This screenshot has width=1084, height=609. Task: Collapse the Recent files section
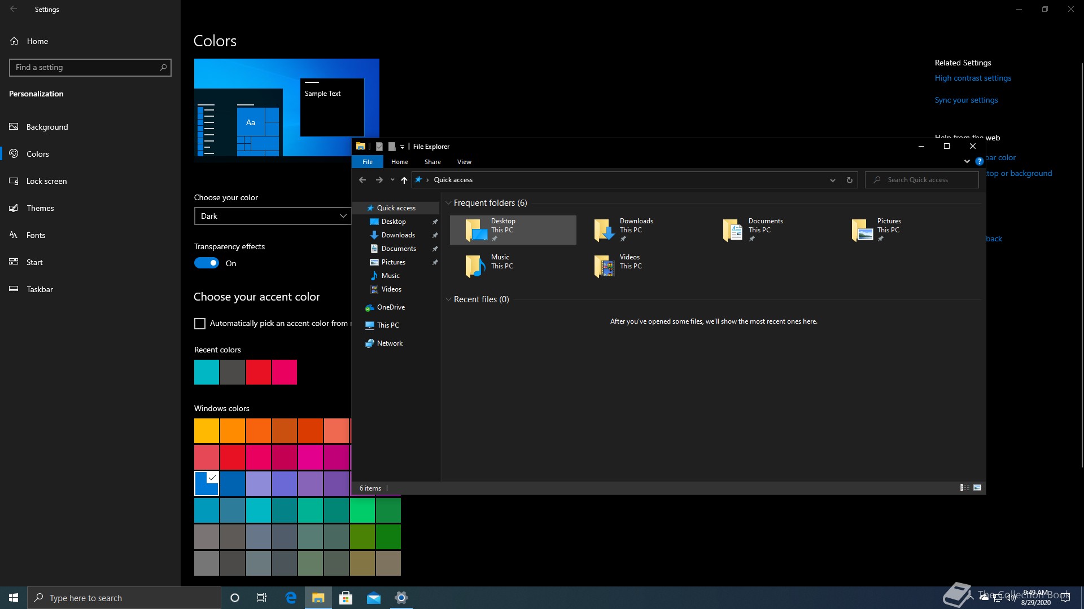(448, 299)
